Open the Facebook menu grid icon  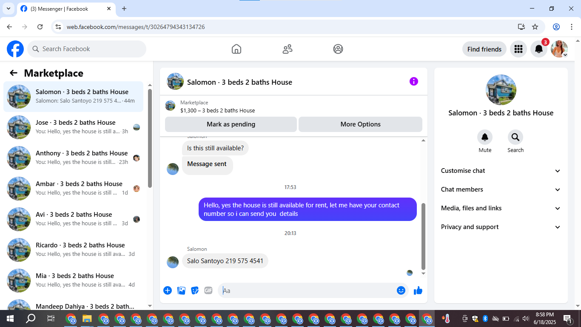click(x=518, y=49)
